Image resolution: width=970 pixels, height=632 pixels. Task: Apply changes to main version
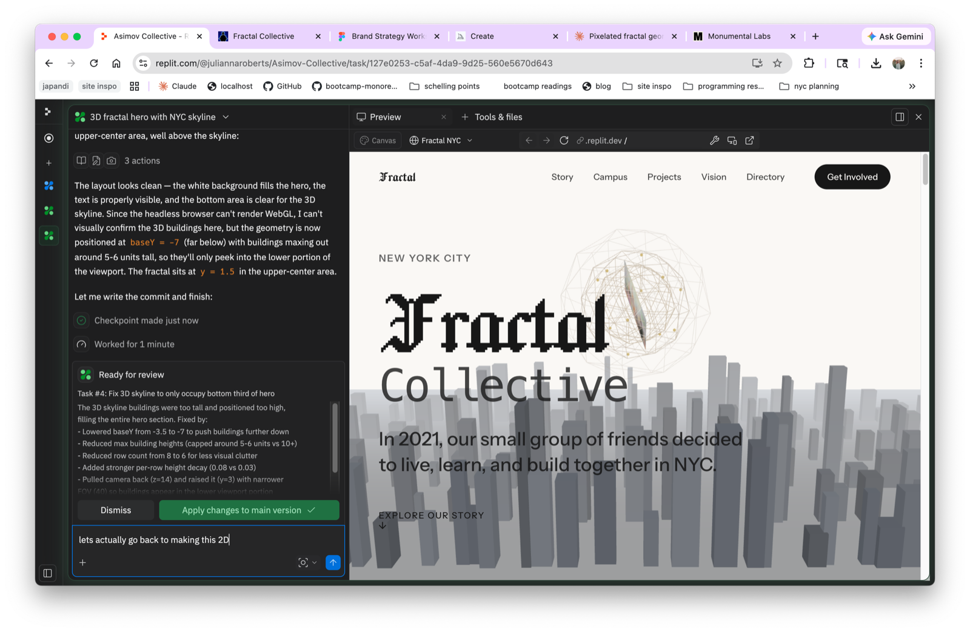pos(249,510)
